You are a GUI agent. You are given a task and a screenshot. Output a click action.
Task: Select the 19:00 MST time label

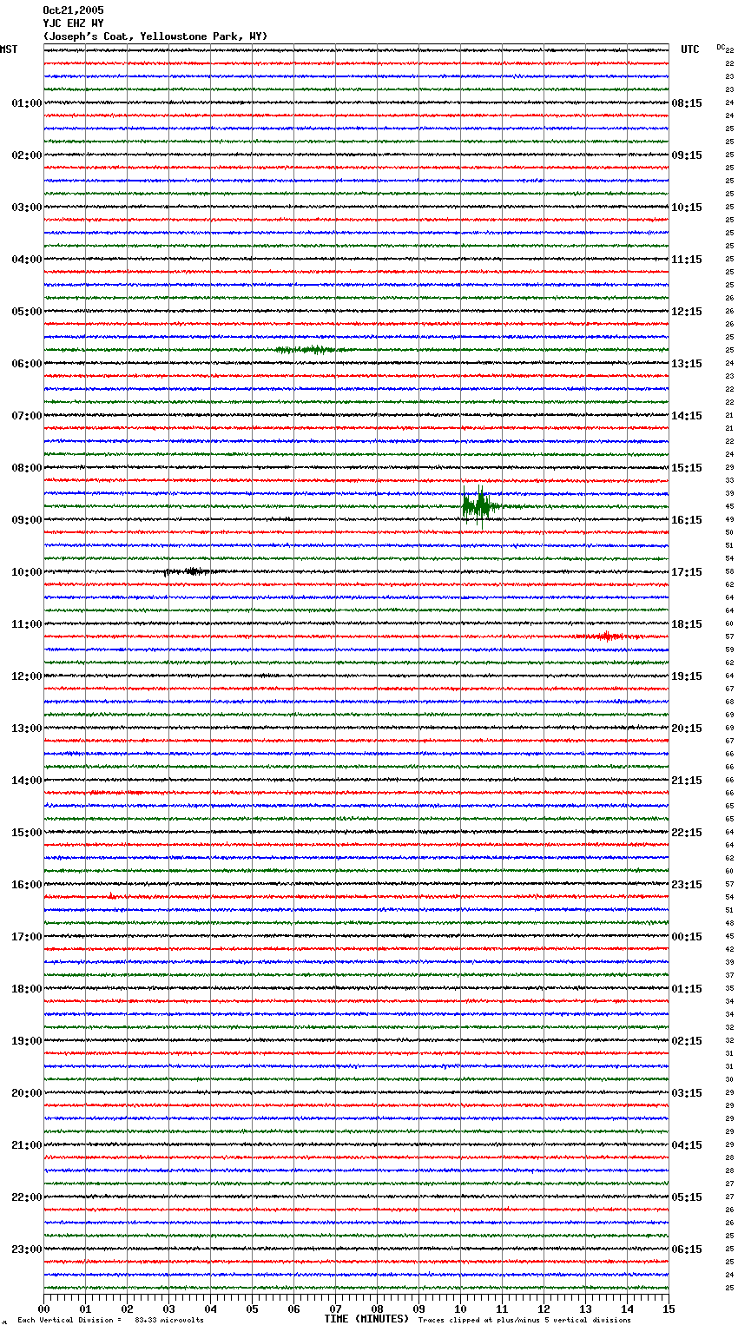26,1041
